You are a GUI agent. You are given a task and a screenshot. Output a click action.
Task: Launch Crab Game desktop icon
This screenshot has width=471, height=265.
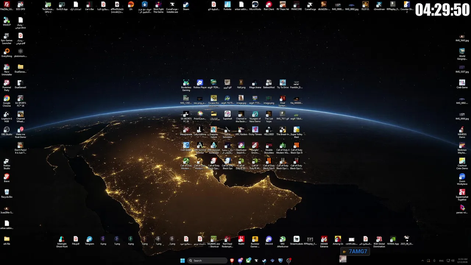coord(462,84)
